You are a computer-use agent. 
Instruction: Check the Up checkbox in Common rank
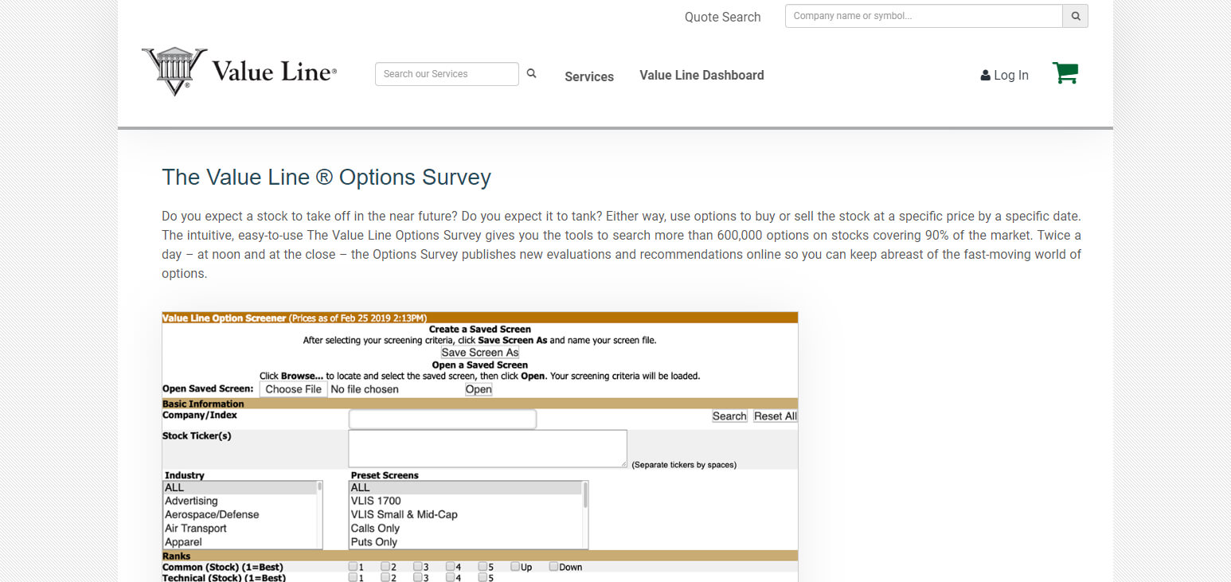click(515, 567)
